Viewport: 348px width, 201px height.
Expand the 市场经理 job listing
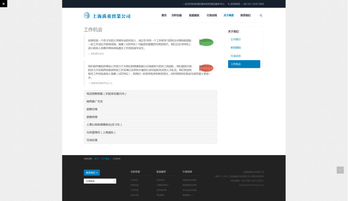coord(150,140)
